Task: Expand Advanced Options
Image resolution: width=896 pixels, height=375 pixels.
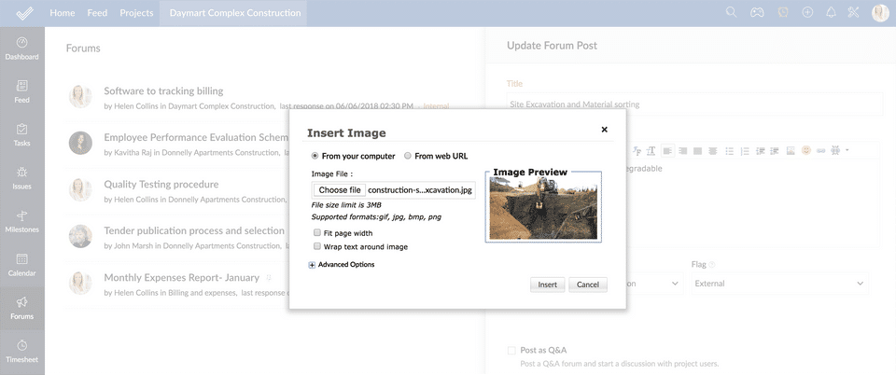Action: coord(312,265)
